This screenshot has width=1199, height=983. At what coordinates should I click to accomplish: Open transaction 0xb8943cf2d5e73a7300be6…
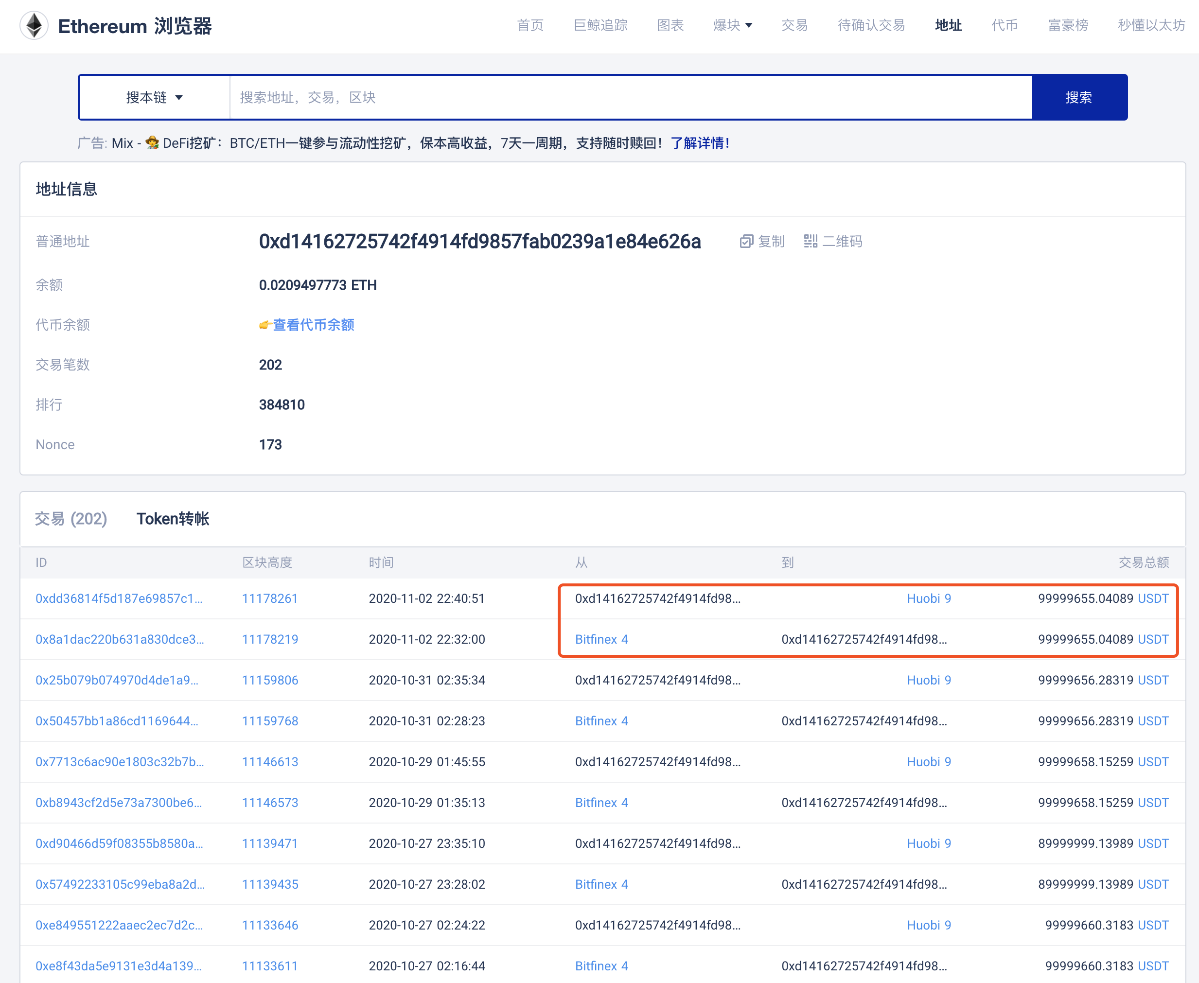[x=118, y=802]
